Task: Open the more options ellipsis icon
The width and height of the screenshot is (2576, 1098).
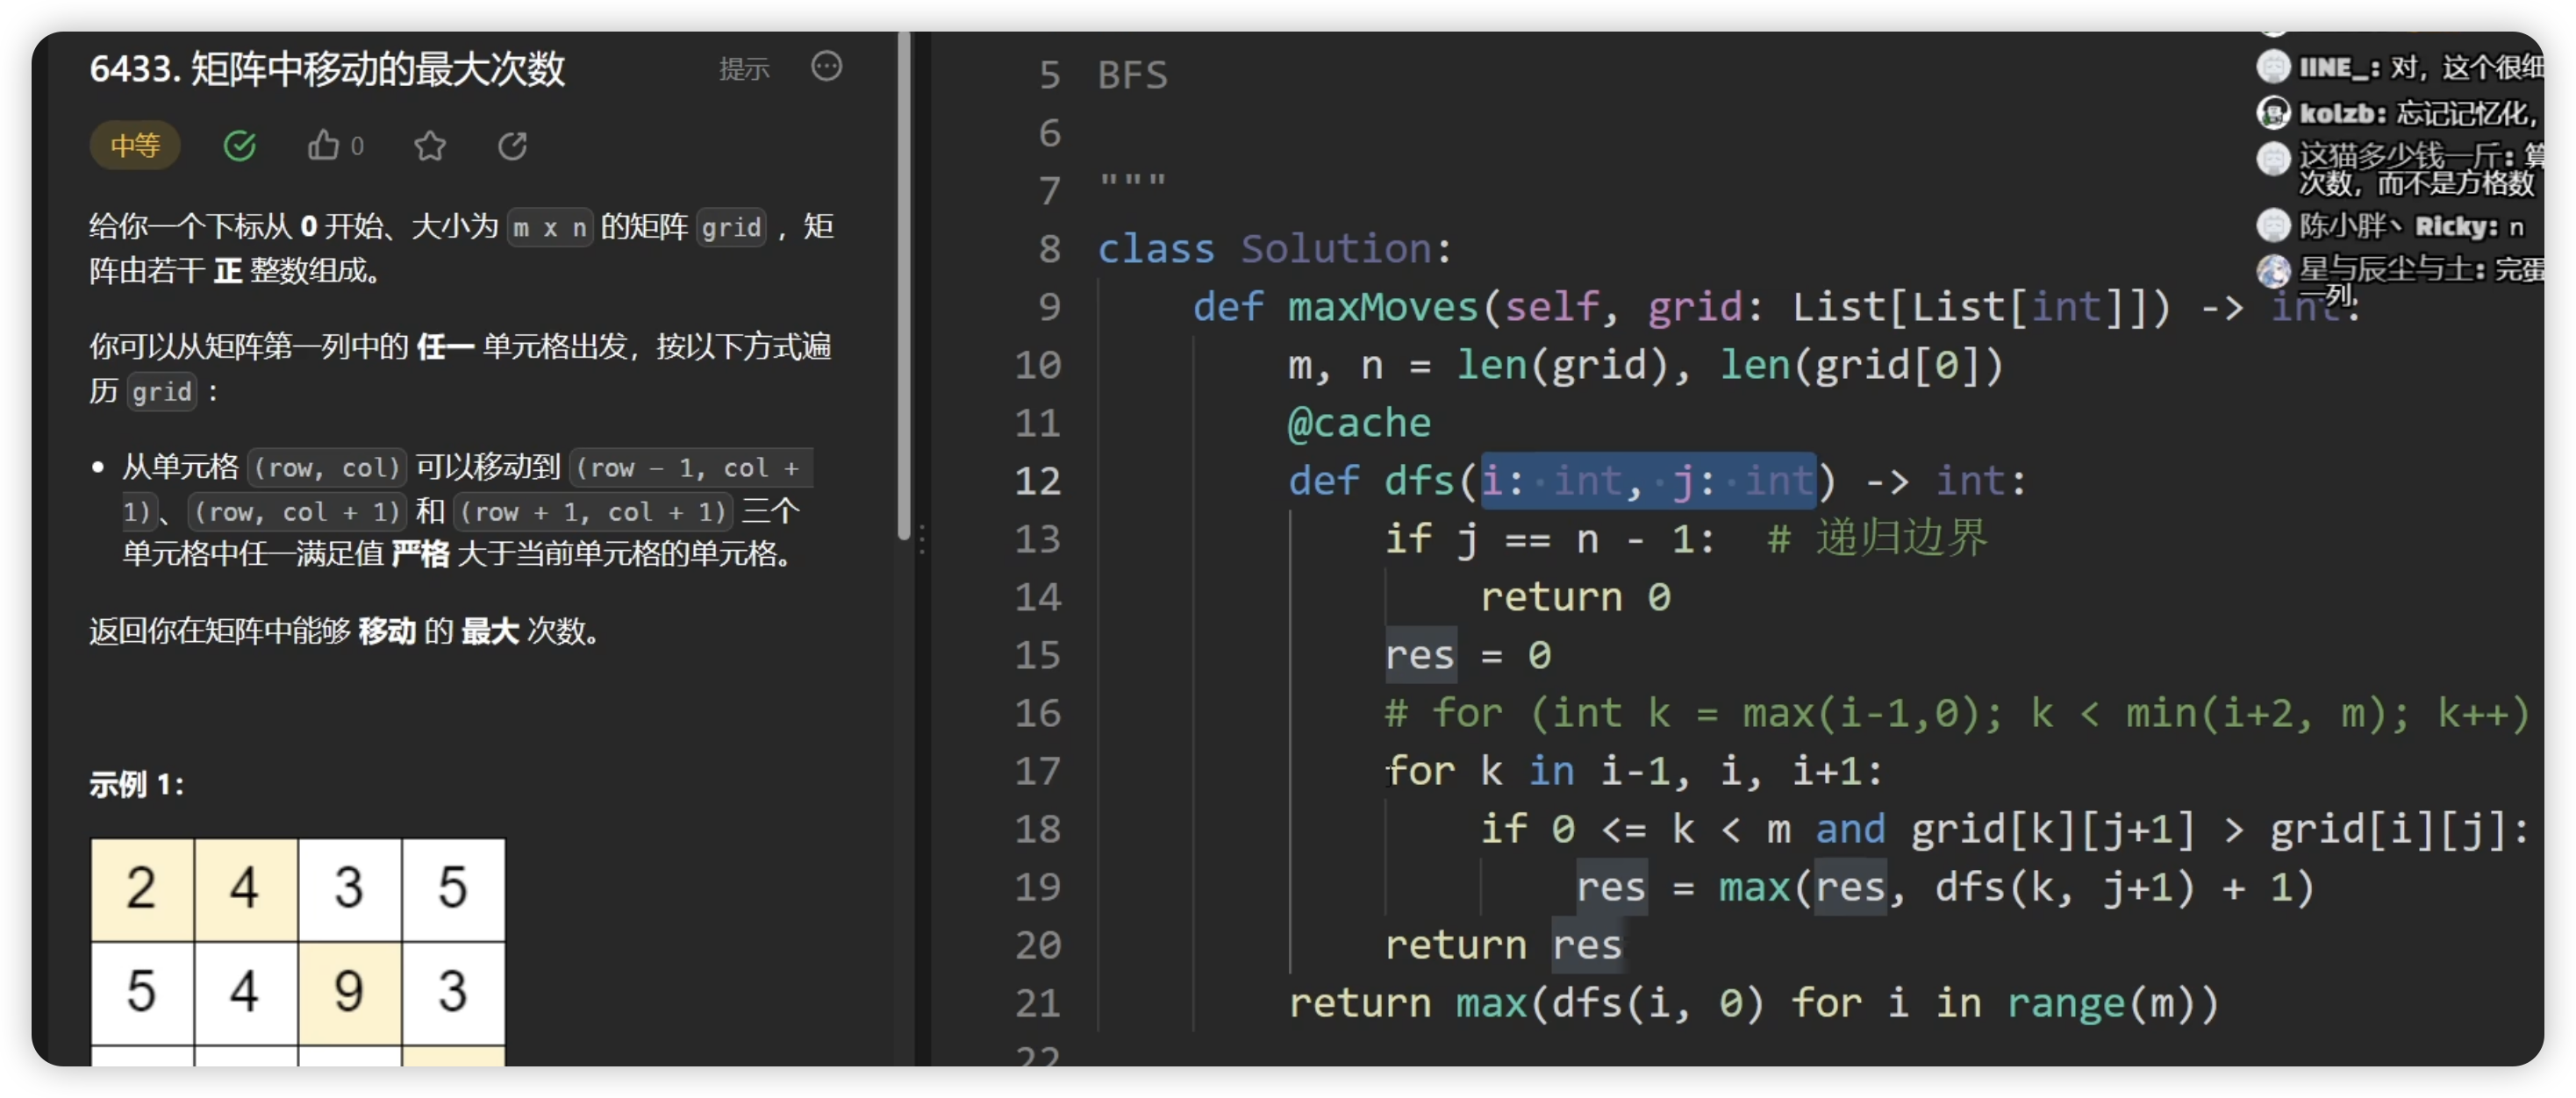Action: pyautogui.click(x=826, y=67)
